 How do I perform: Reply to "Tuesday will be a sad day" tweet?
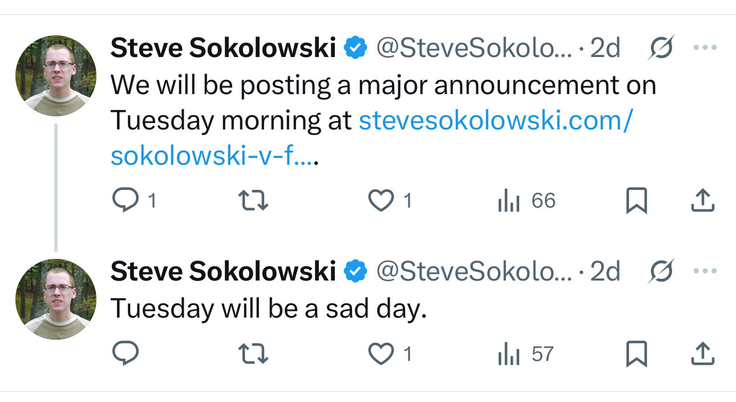pyautogui.click(x=126, y=354)
